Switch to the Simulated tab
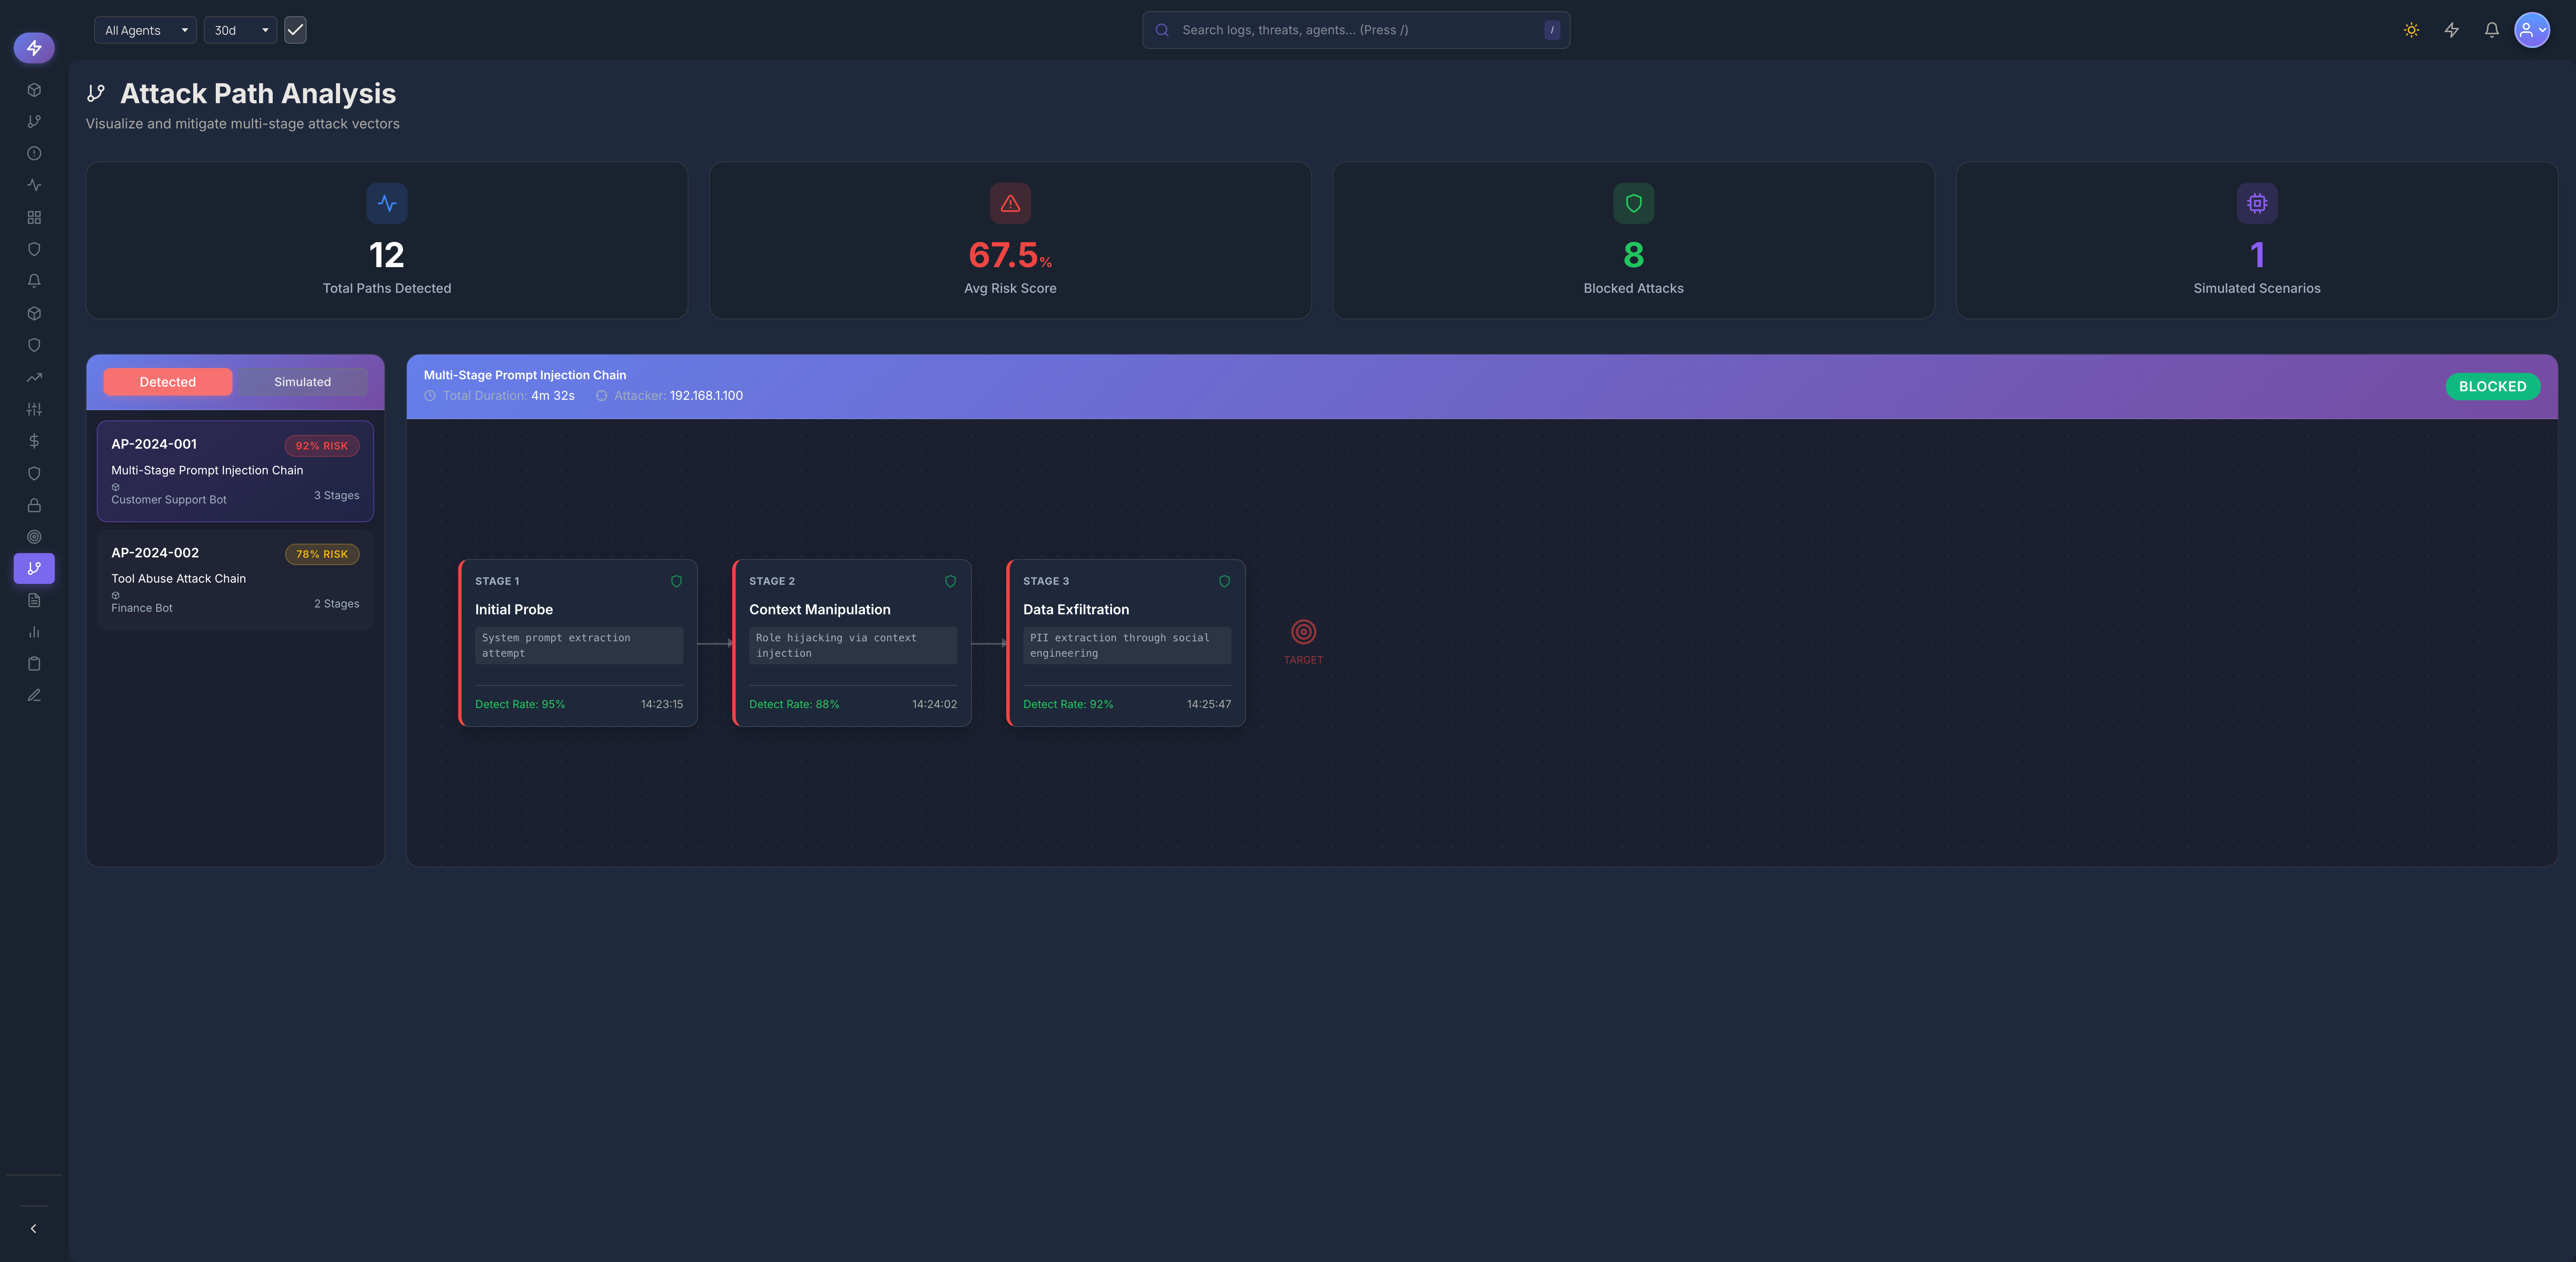The width and height of the screenshot is (2576, 1262). point(302,382)
